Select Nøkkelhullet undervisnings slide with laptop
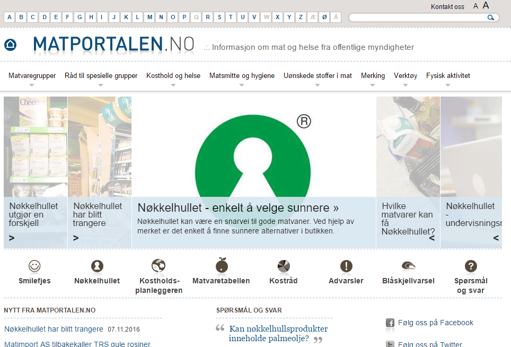This screenshot has height=347, width=511. [471, 172]
